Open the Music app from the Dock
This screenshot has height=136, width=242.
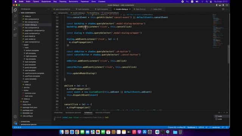(x=134, y=132)
